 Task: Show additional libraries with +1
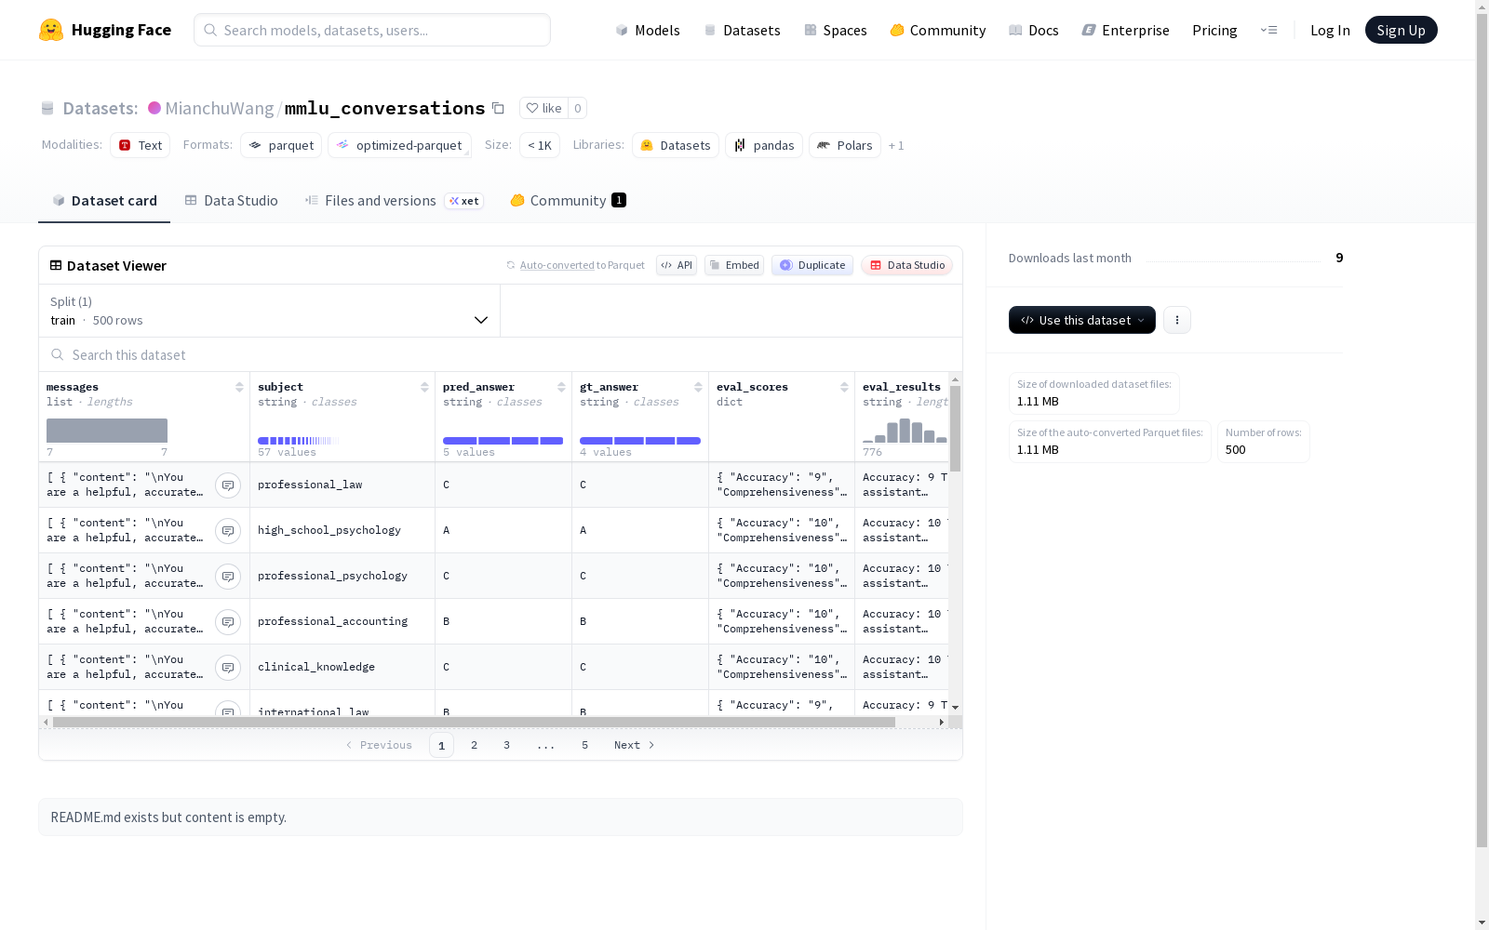896,145
